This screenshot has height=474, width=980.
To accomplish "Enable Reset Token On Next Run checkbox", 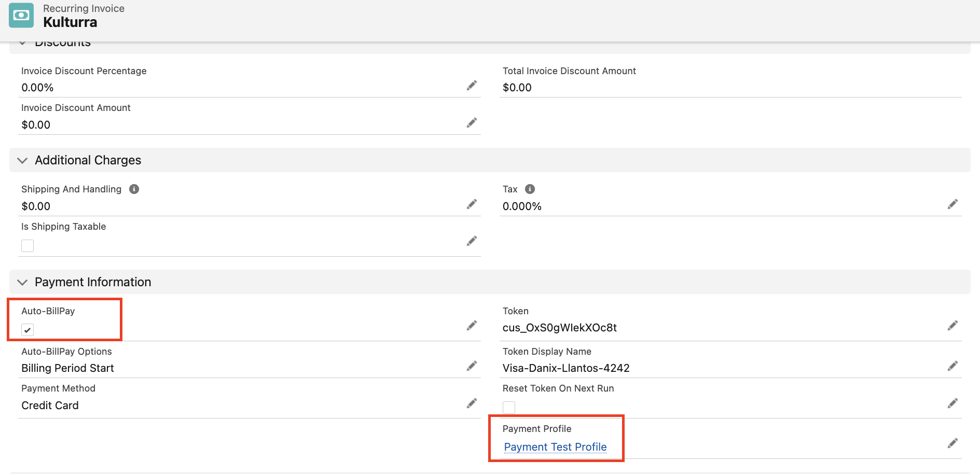I will [x=509, y=408].
